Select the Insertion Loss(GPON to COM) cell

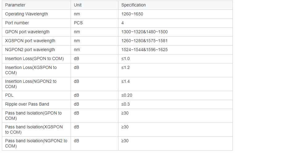34,58
